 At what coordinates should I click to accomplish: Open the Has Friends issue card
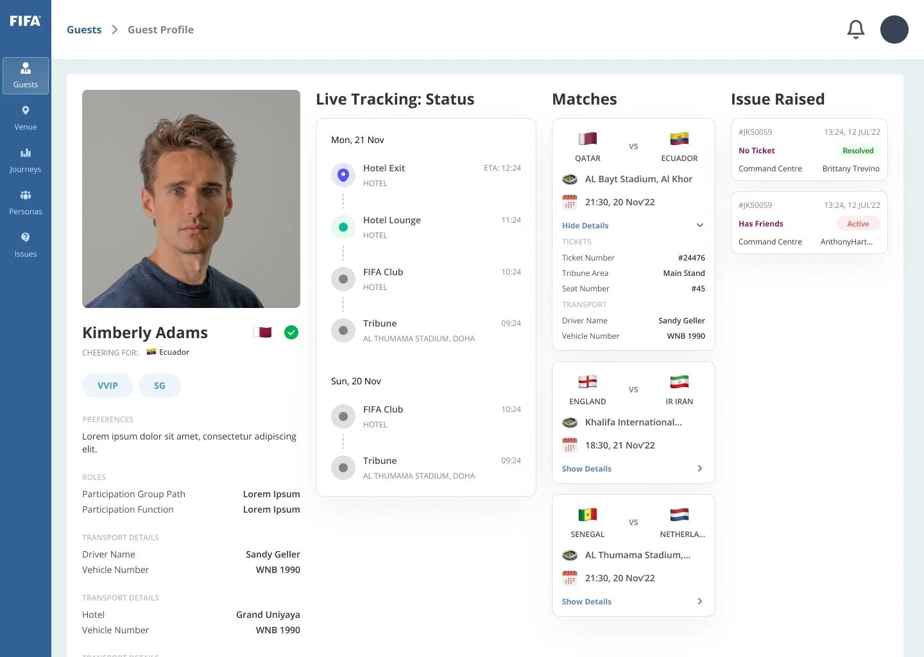pyautogui.click(x=809, y=223)
